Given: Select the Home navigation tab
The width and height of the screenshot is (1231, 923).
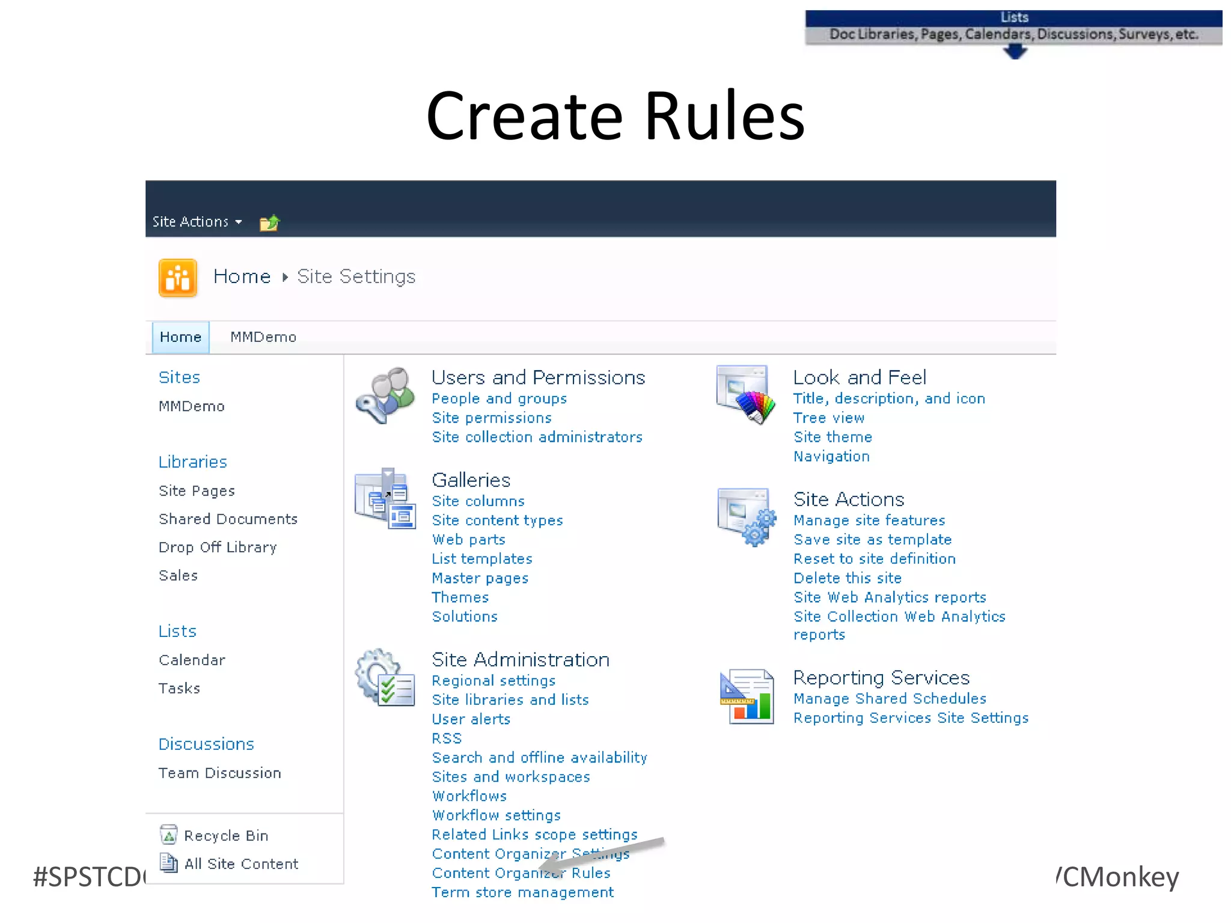Looking at the screenshot, I should coord(180,337).
